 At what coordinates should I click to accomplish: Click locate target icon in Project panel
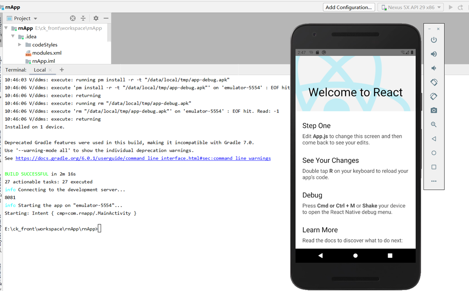[x=73, y=18]
